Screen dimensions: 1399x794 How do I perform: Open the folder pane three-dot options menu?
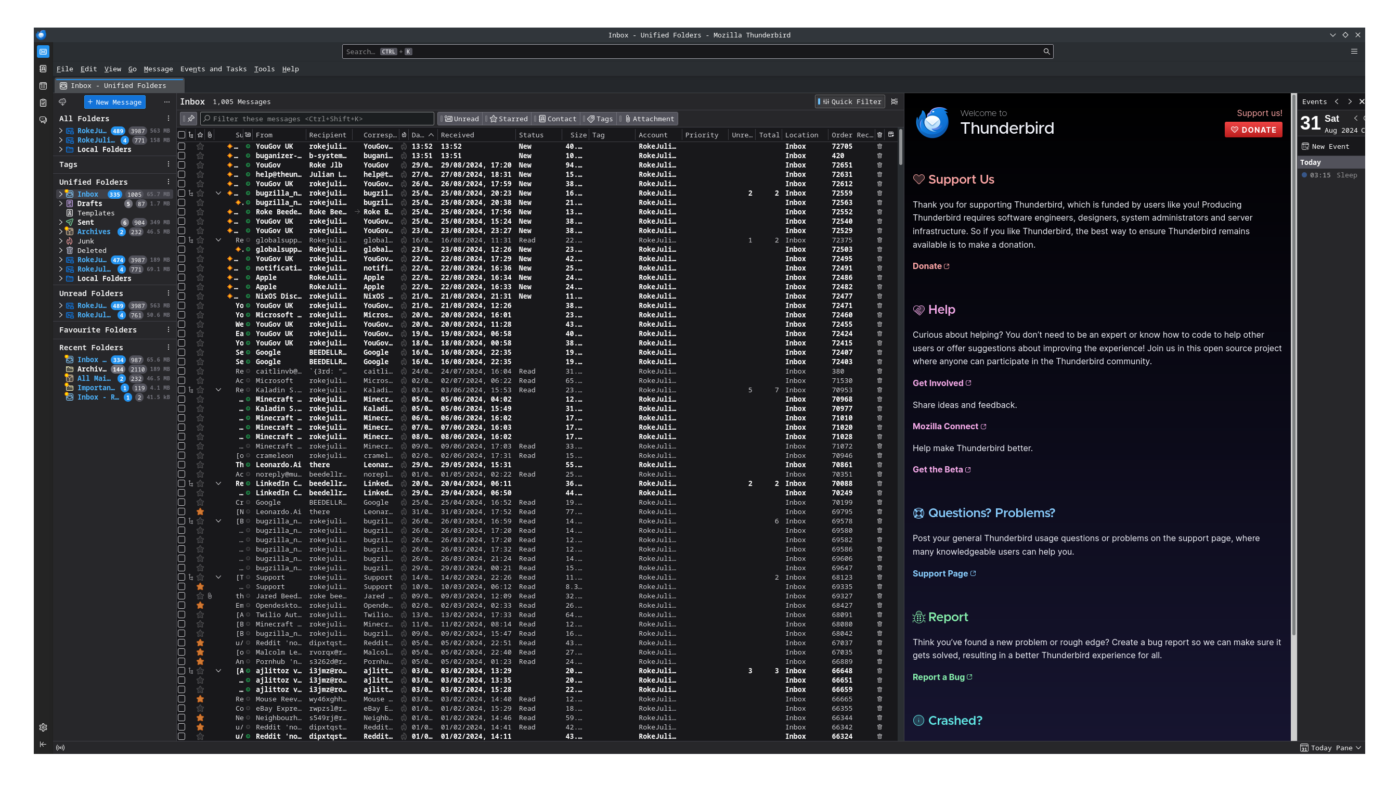tap(167, 102)
